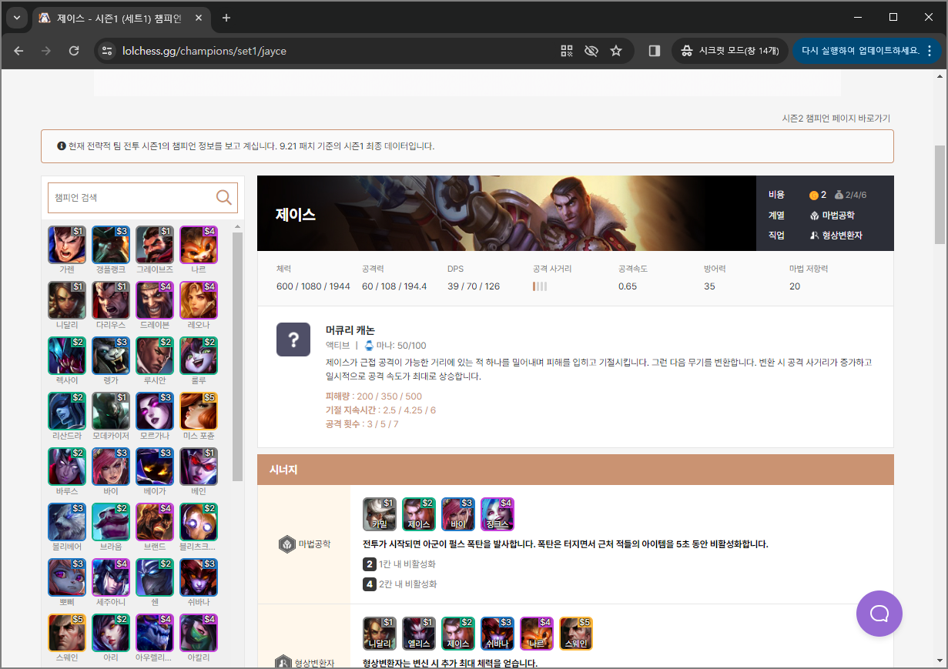Select 갱플랭크 champion icon in sidebar

click(111, 245)
